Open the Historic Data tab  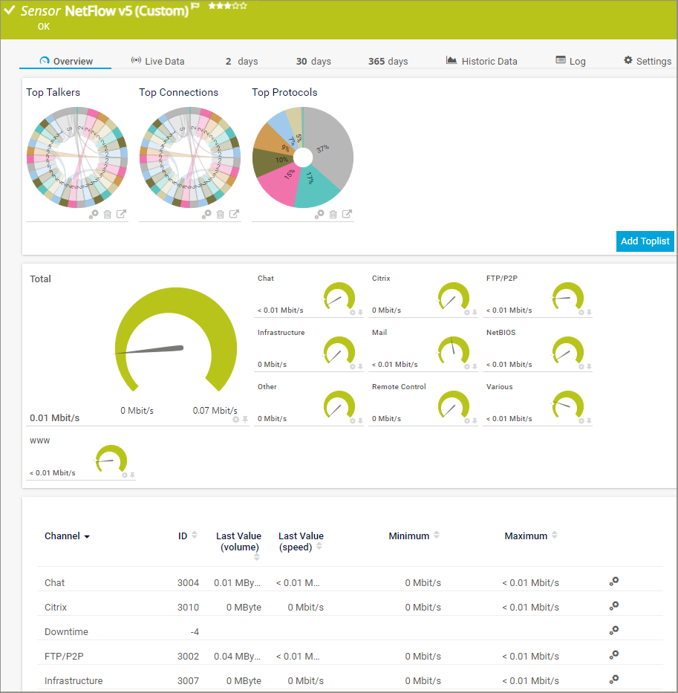[x=481, y=61]
